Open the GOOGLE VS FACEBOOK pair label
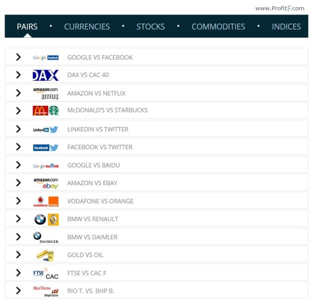 (x=100, y=58)
